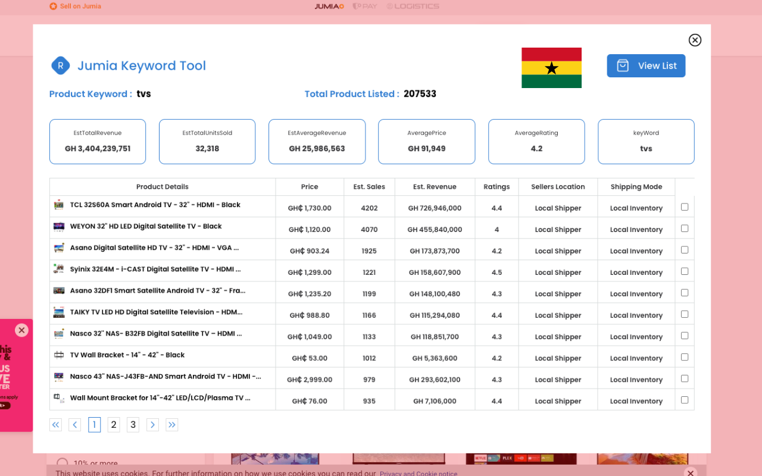
Task: Jump to first page using the double-left arrow
Action: tap(55, 424)
